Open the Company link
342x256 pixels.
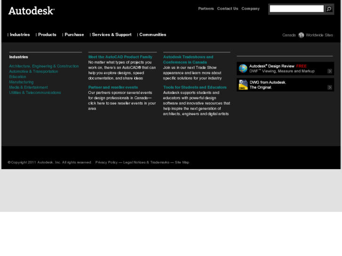250,8
